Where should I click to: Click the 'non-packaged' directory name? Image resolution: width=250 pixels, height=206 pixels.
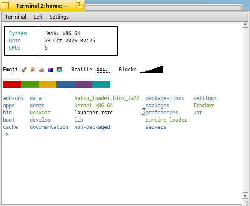click(92, 127)
